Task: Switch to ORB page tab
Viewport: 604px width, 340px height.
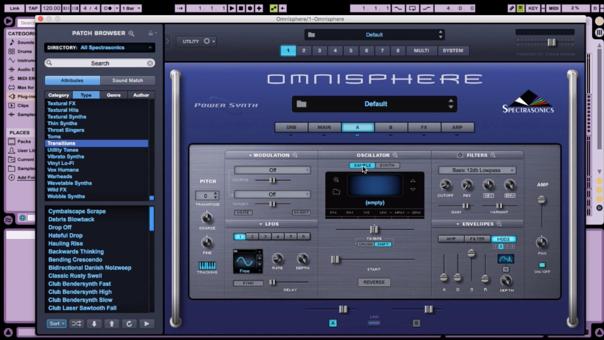Action: [291, 127]
